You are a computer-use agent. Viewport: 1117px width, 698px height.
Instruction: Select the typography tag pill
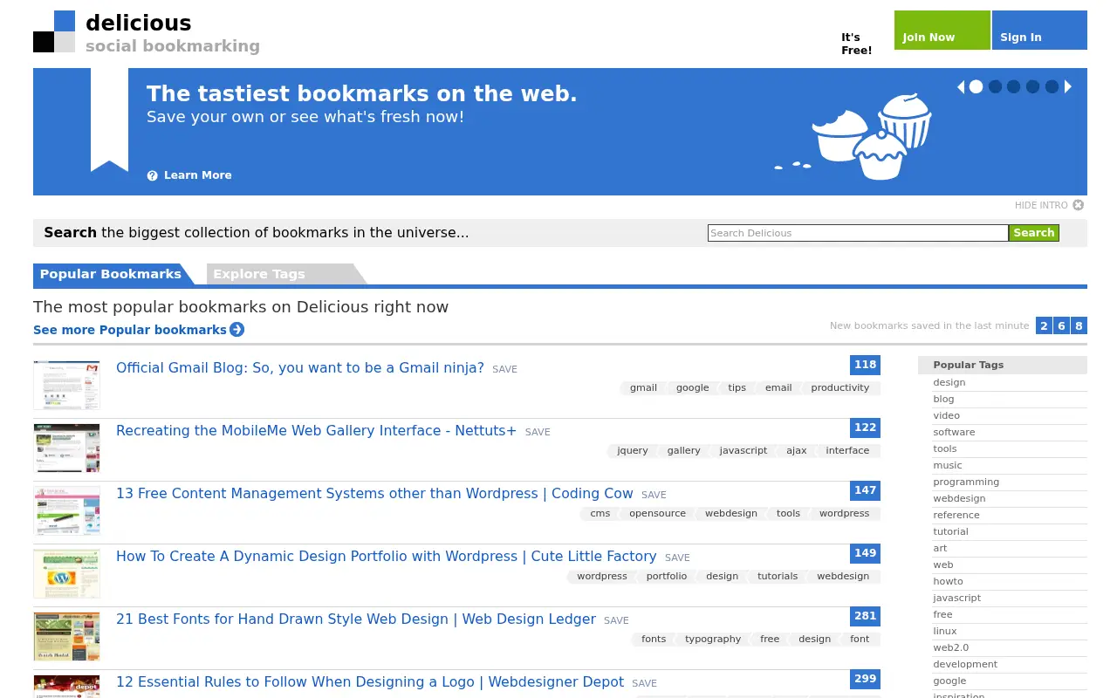[713, 640]
